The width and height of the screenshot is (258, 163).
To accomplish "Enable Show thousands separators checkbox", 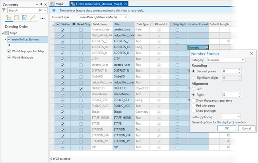I will (193, 100).
